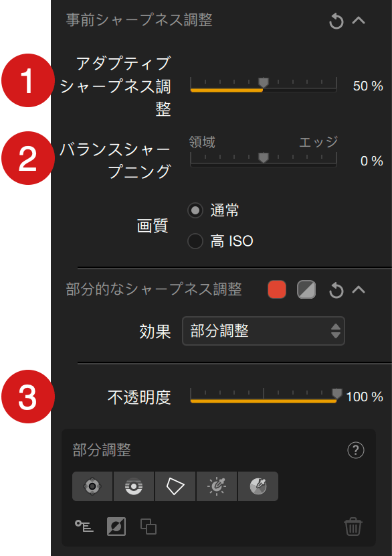Click the duplicate adjustment icon
Screen dimensions: 392x556
click(149, 527)
